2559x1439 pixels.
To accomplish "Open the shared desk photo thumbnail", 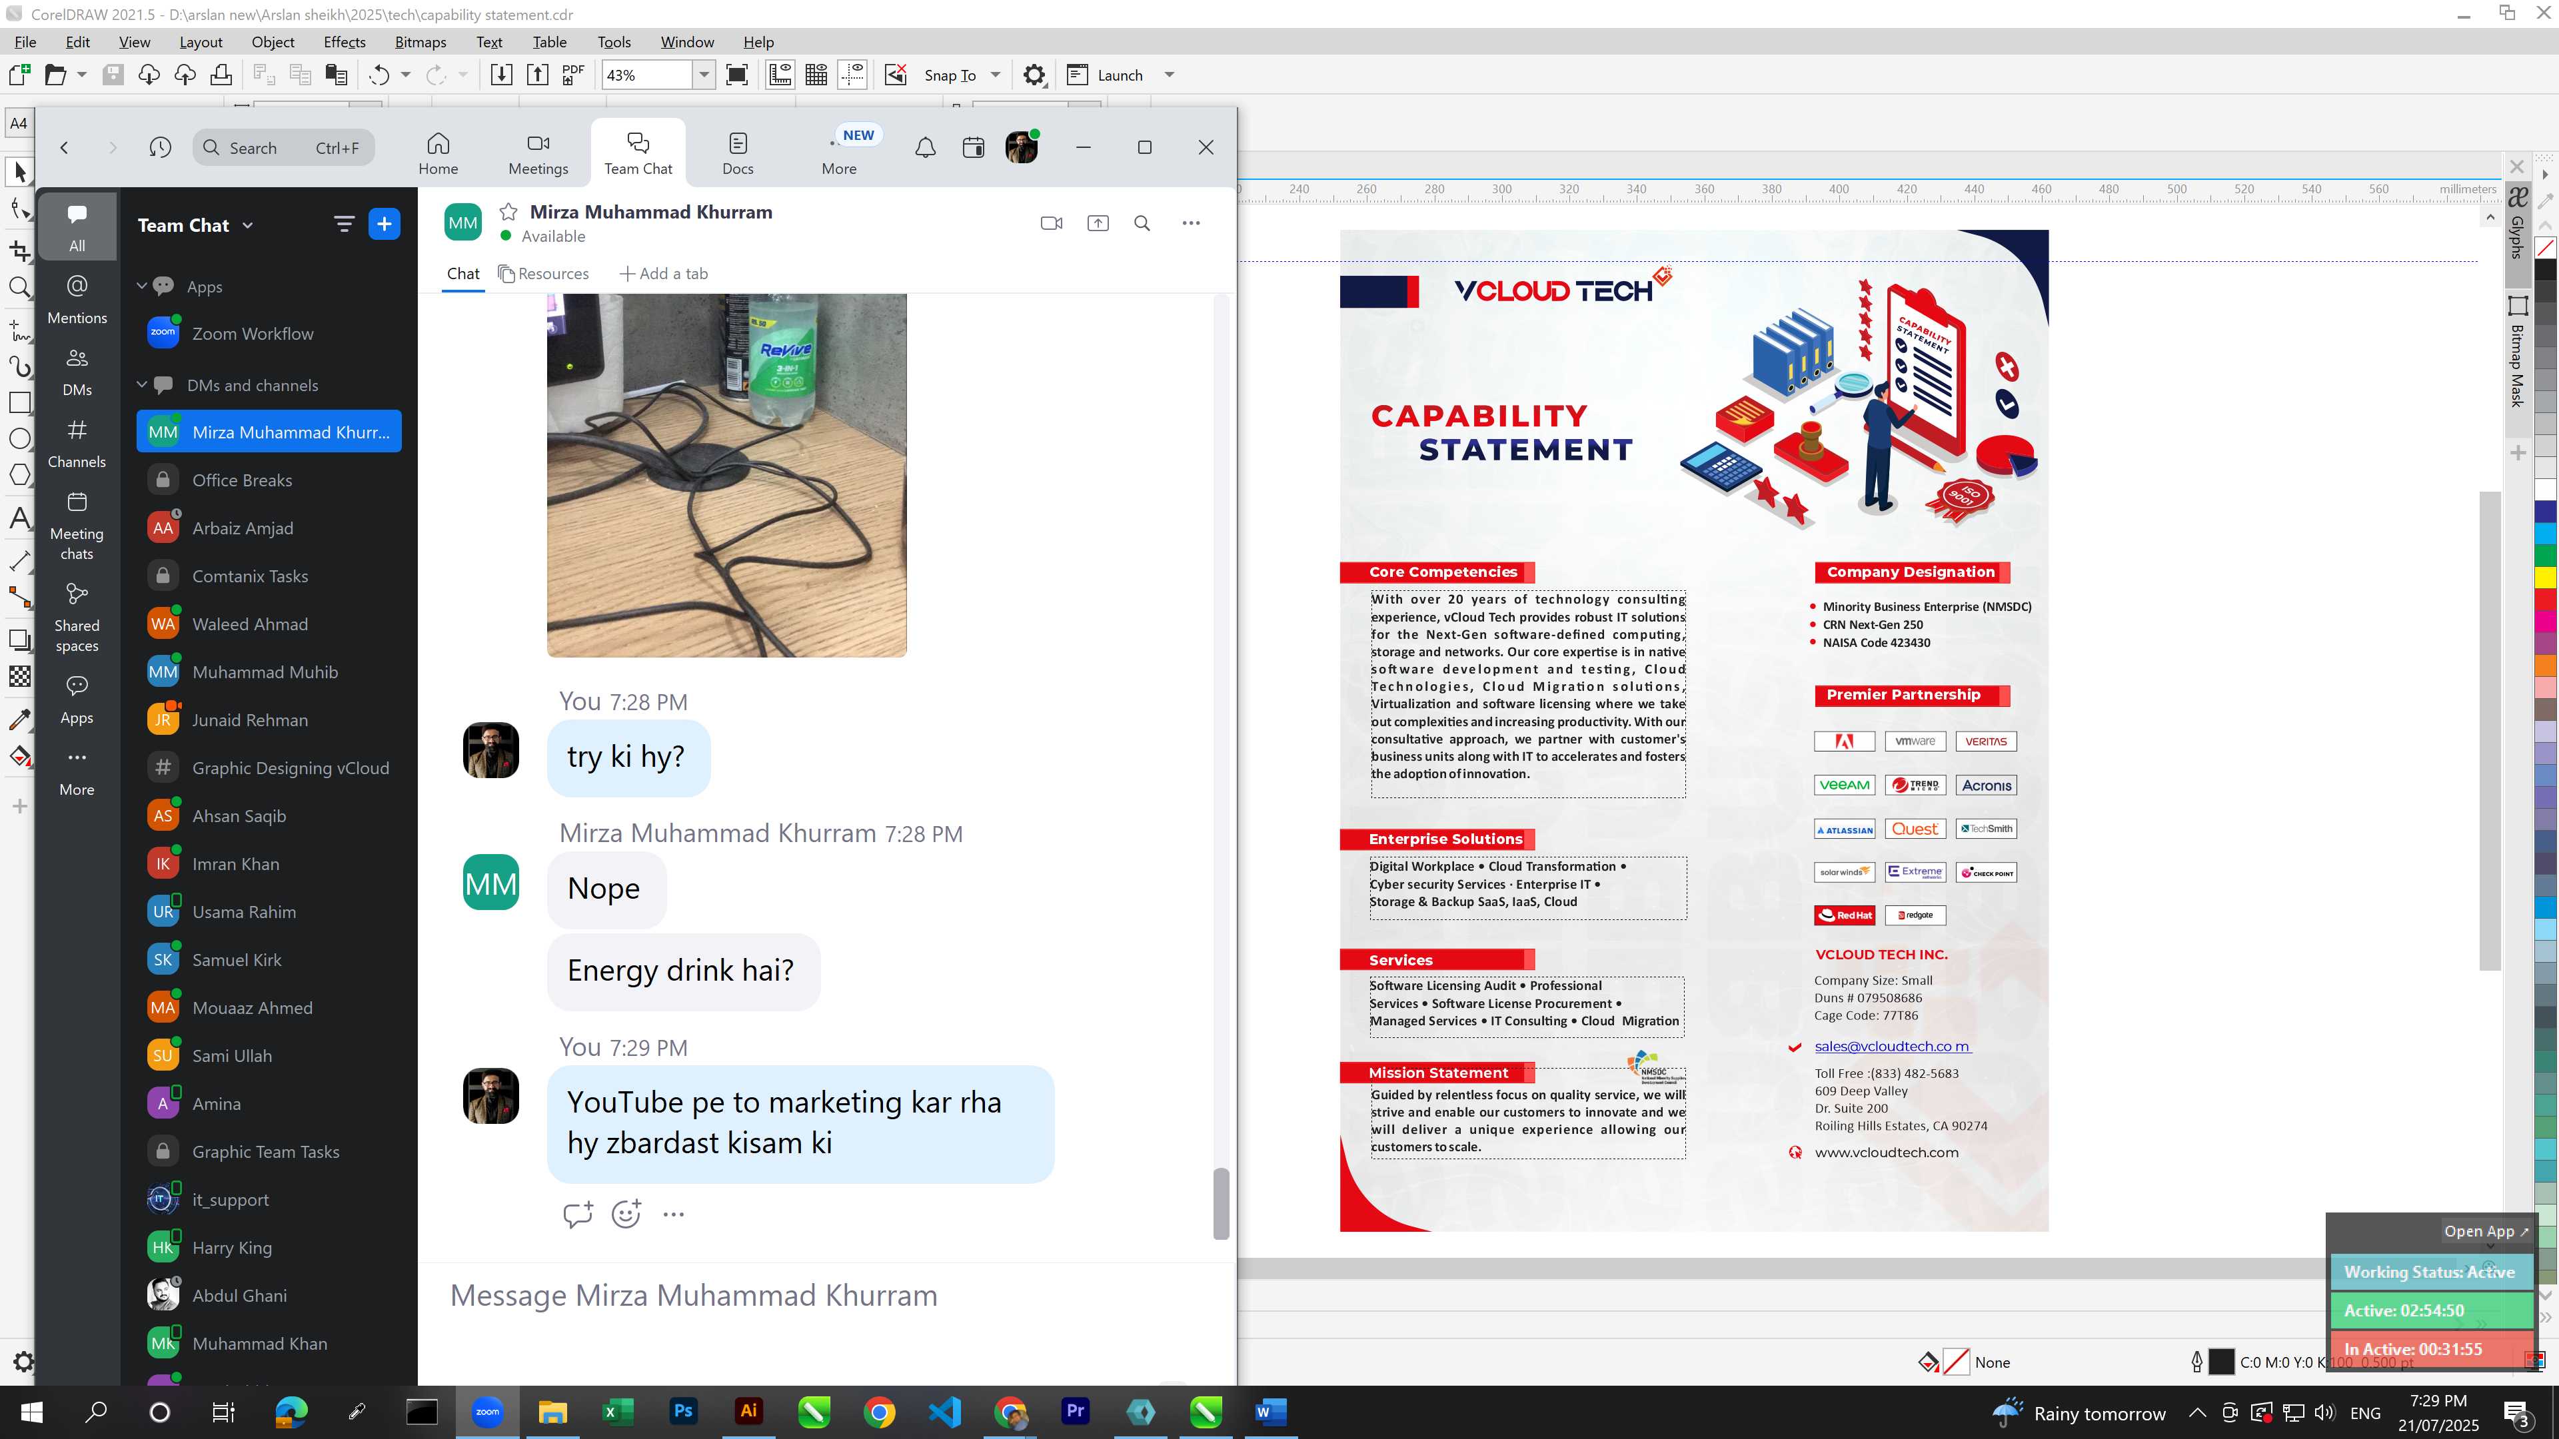I will [x=726, y=475].
